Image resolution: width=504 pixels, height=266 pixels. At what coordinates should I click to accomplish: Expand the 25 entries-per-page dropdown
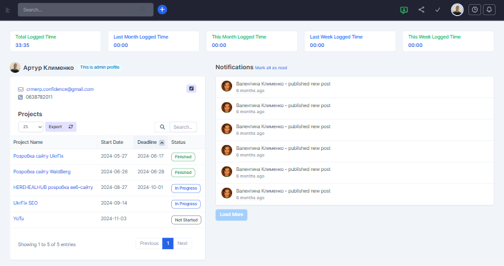[31, 127]
